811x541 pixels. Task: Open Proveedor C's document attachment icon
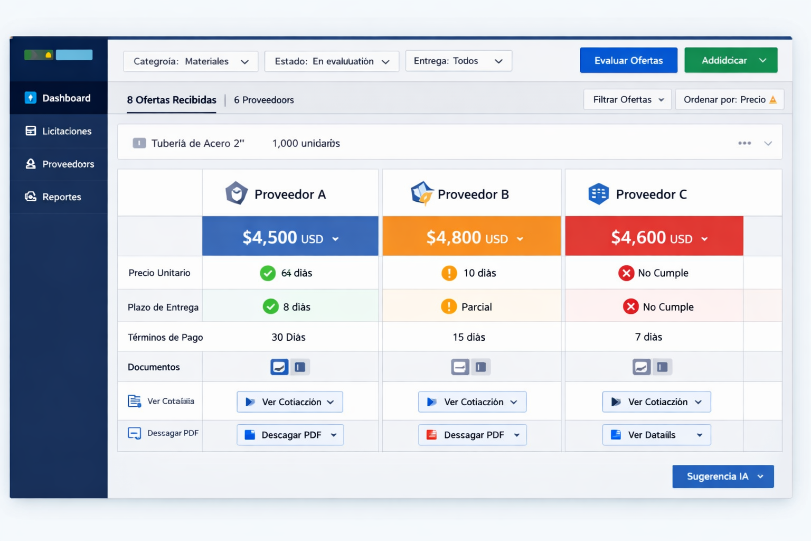(642, 367)
